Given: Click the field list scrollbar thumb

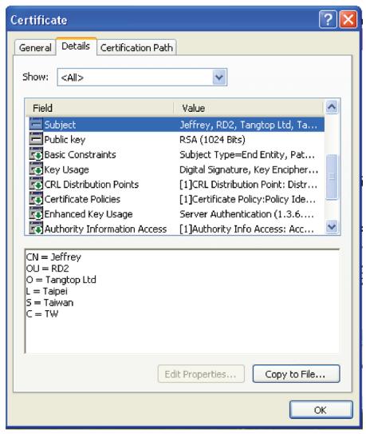Looking at the screenshot, I should click(332, 177).
